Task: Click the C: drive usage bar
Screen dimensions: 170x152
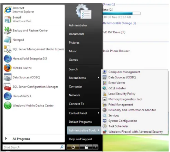Action: 121,13
